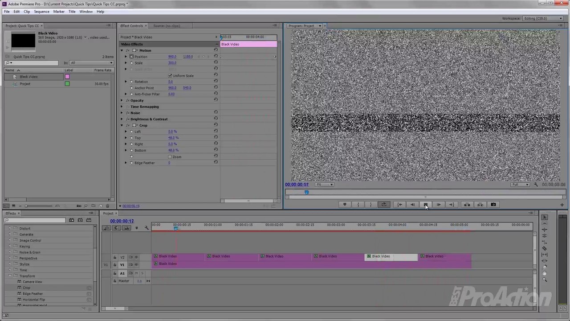This screenshot has width=570, height=321.
Task: Select the Hand tool
Action: tap(545, 273)
